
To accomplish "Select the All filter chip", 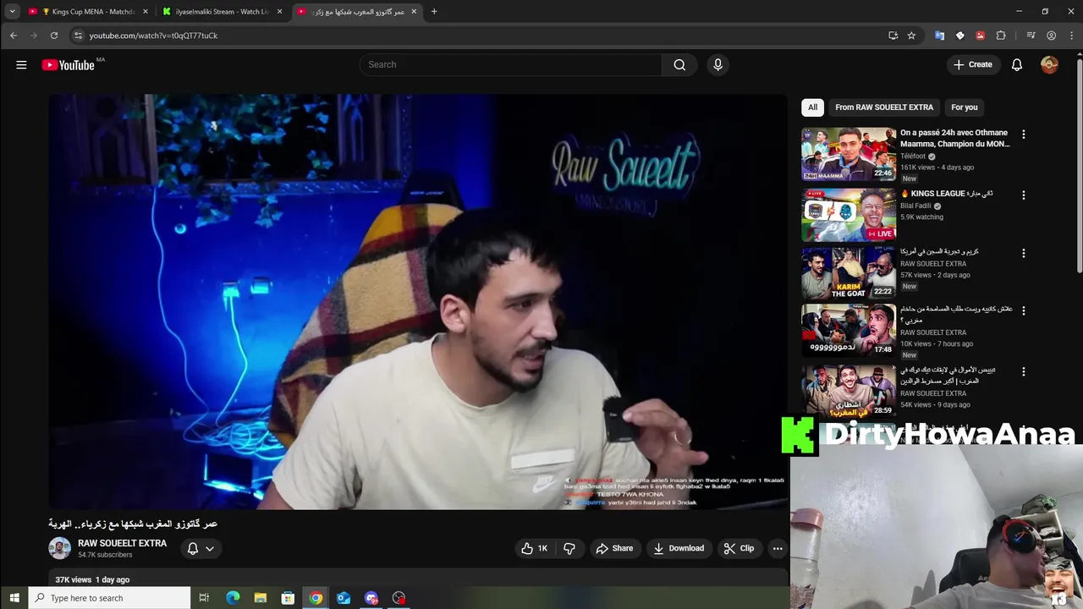I will (812, 107).
